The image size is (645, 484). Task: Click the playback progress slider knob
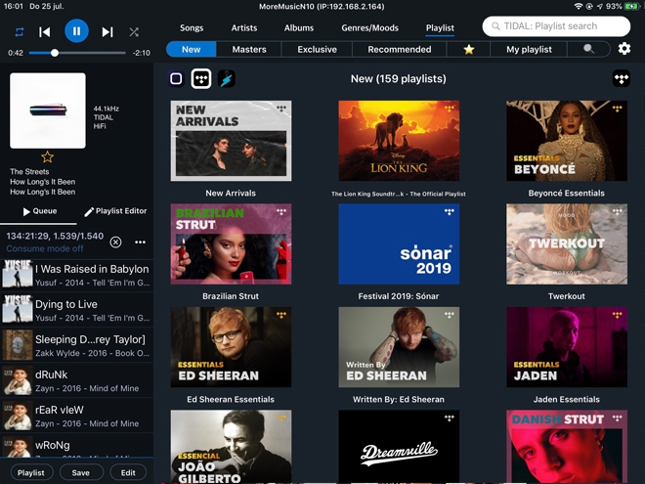tap(55, 53)
